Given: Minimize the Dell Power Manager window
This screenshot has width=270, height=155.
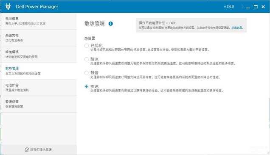Looking at the screenshot, I should [248, 7].
